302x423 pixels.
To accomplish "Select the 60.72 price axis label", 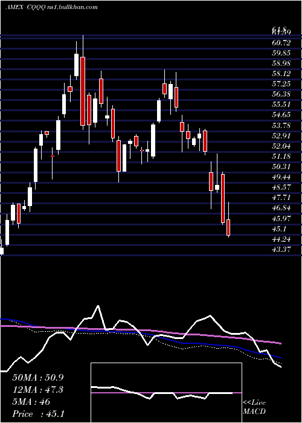I will pos(281,43).
